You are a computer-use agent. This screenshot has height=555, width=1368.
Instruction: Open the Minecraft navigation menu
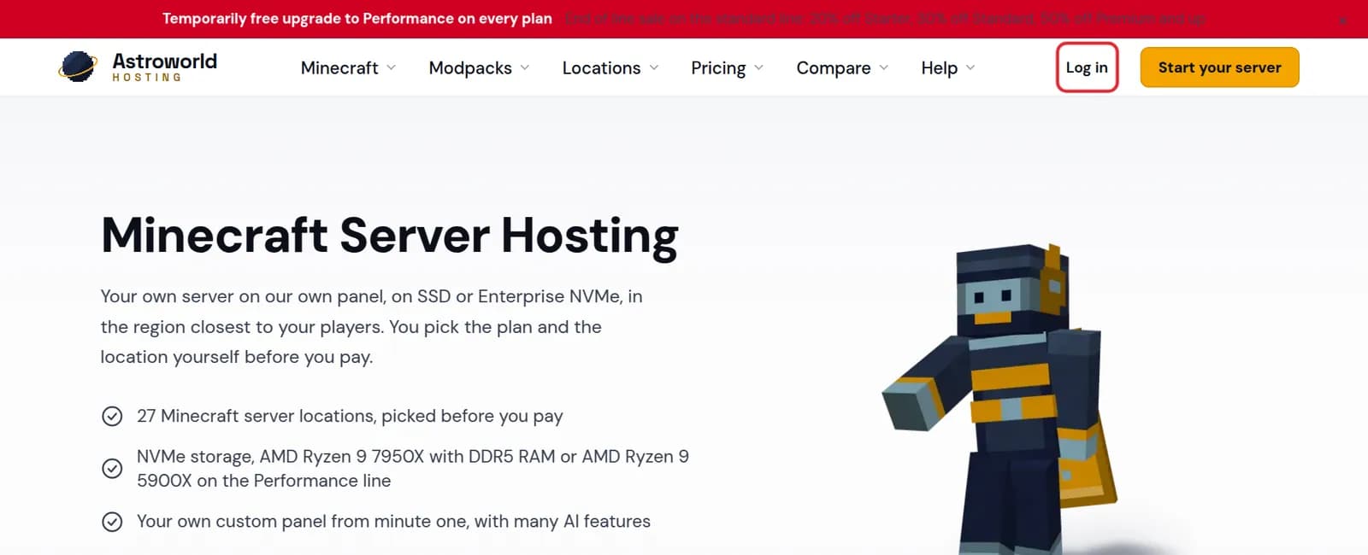click(x=348, y=67)
